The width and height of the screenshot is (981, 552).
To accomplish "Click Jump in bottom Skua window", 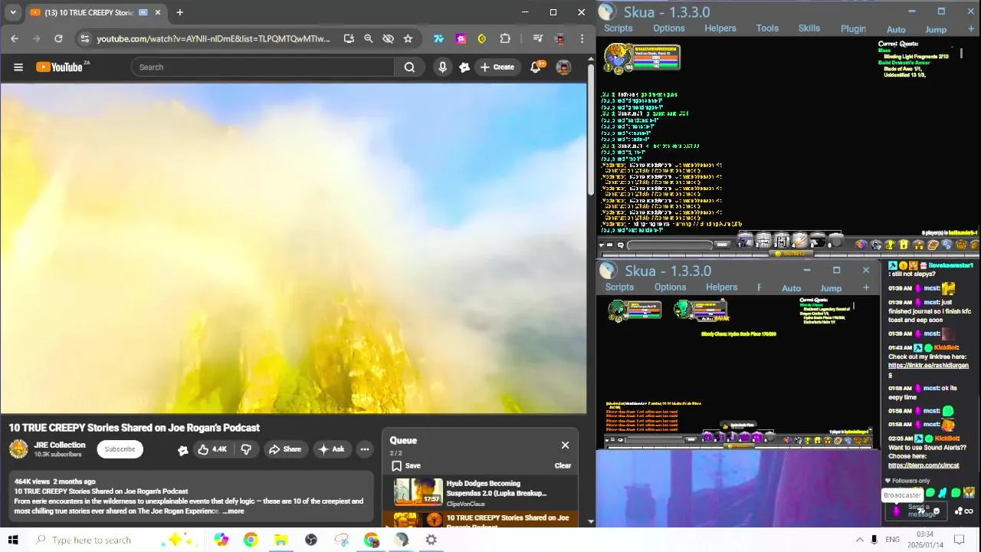I will 831,288.
